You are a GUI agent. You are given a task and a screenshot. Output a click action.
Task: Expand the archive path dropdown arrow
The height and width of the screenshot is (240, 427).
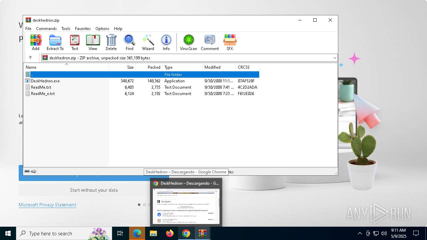[x=335, y=58]
